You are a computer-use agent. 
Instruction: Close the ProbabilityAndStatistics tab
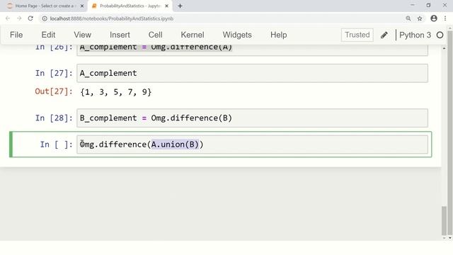(167, 6)
